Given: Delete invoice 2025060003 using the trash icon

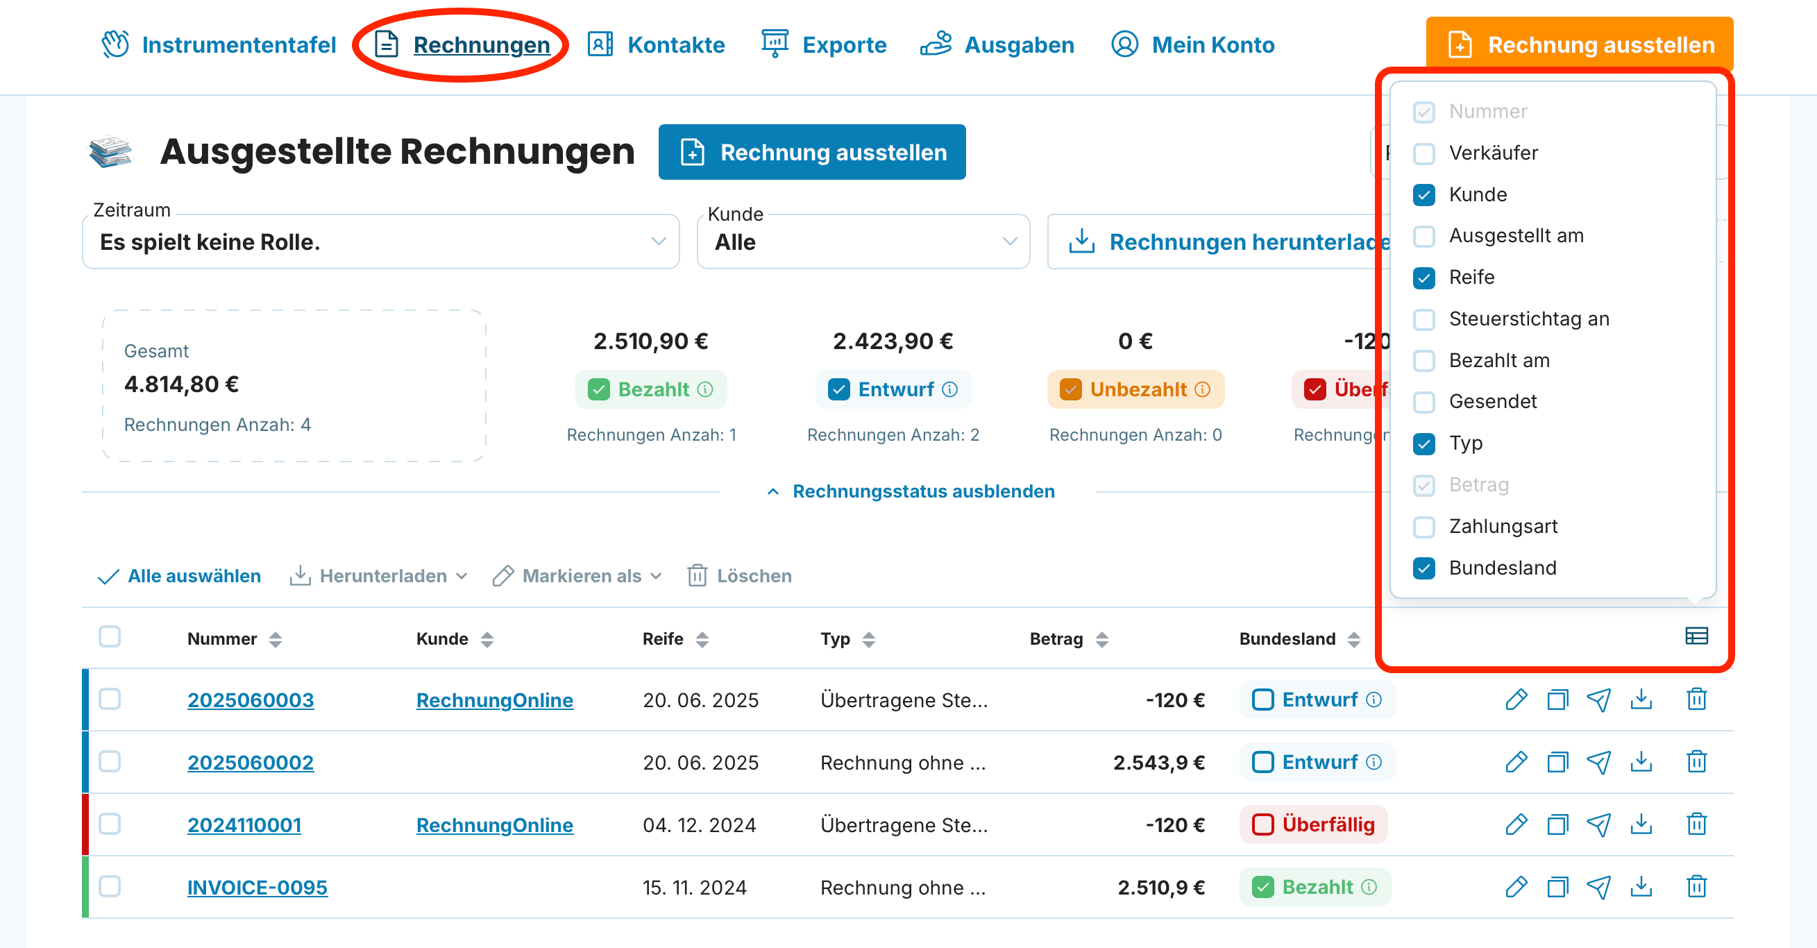Looking at the screenshot, I should coord(1696,700).
